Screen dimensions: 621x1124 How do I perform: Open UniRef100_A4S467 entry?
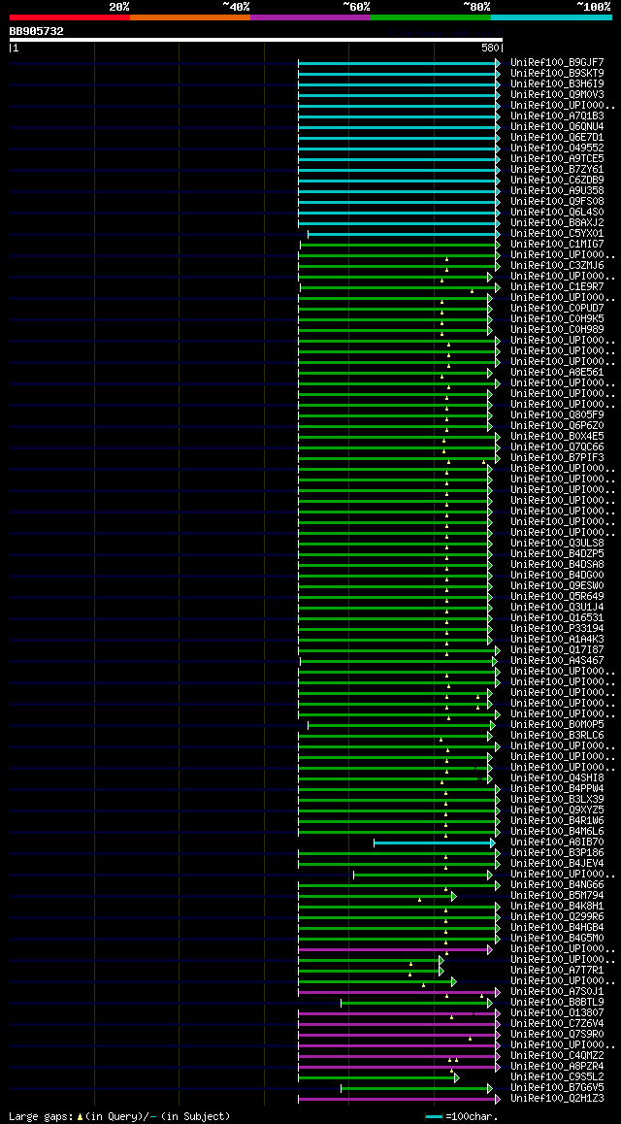point(557,660)
